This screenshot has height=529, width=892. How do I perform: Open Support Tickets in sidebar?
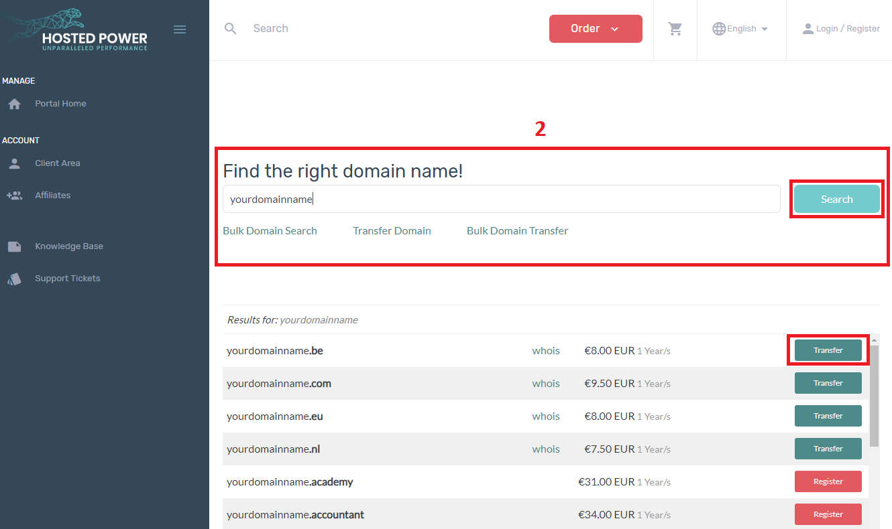(x=68, y=279)
